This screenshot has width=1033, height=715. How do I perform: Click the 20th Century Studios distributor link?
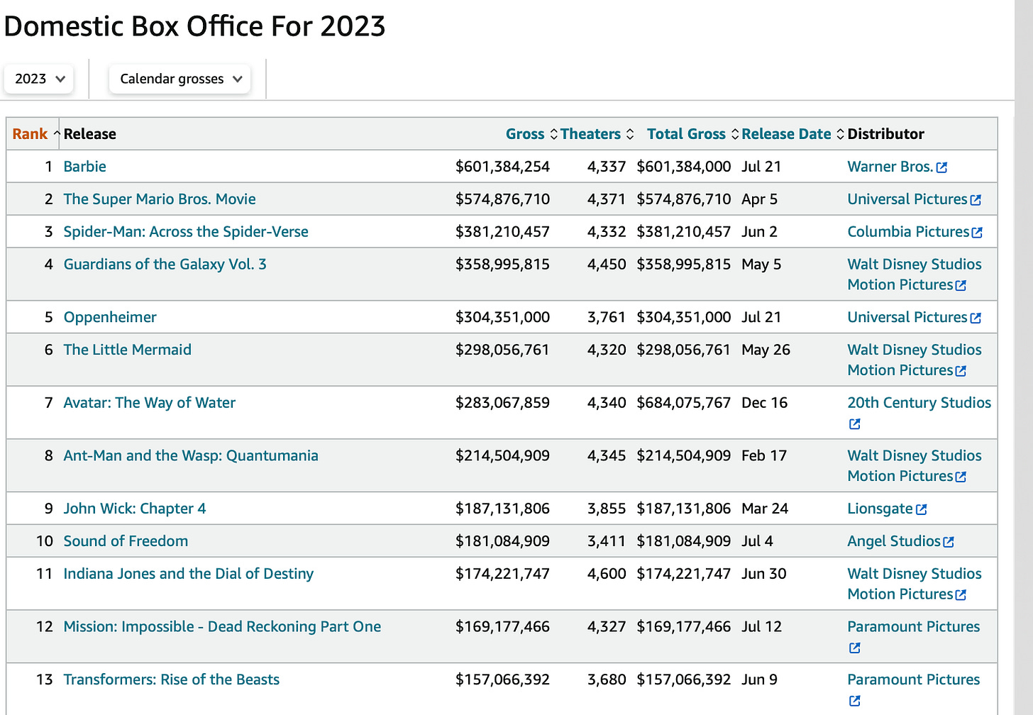[919, 403]
